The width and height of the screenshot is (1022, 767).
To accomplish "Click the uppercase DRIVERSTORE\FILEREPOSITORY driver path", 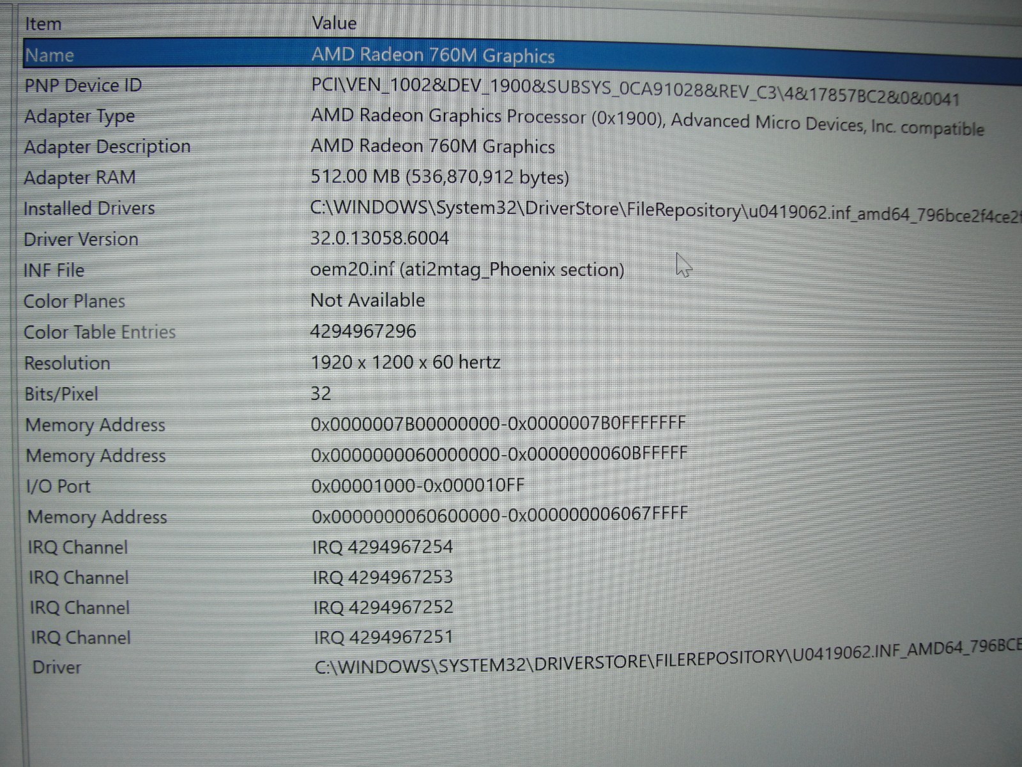I will point(668,657).
